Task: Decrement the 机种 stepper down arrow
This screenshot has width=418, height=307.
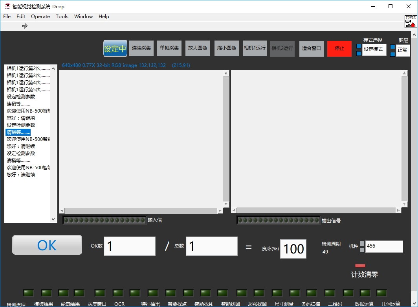Action: click(362, 250)
